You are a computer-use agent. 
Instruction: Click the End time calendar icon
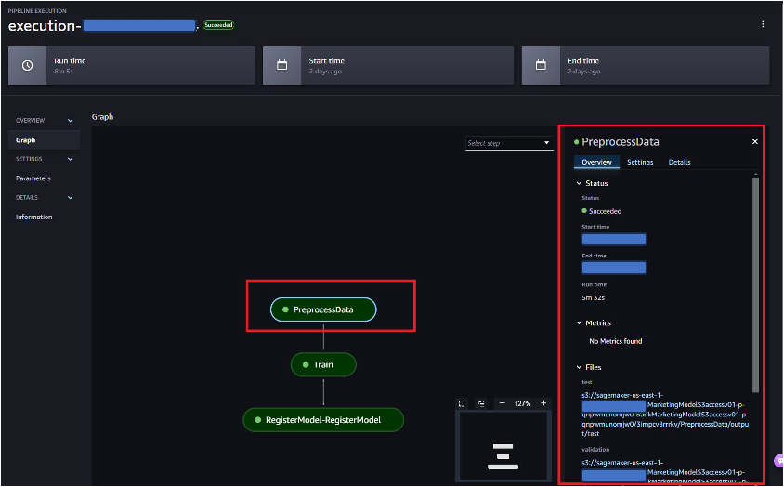point(541,66)
